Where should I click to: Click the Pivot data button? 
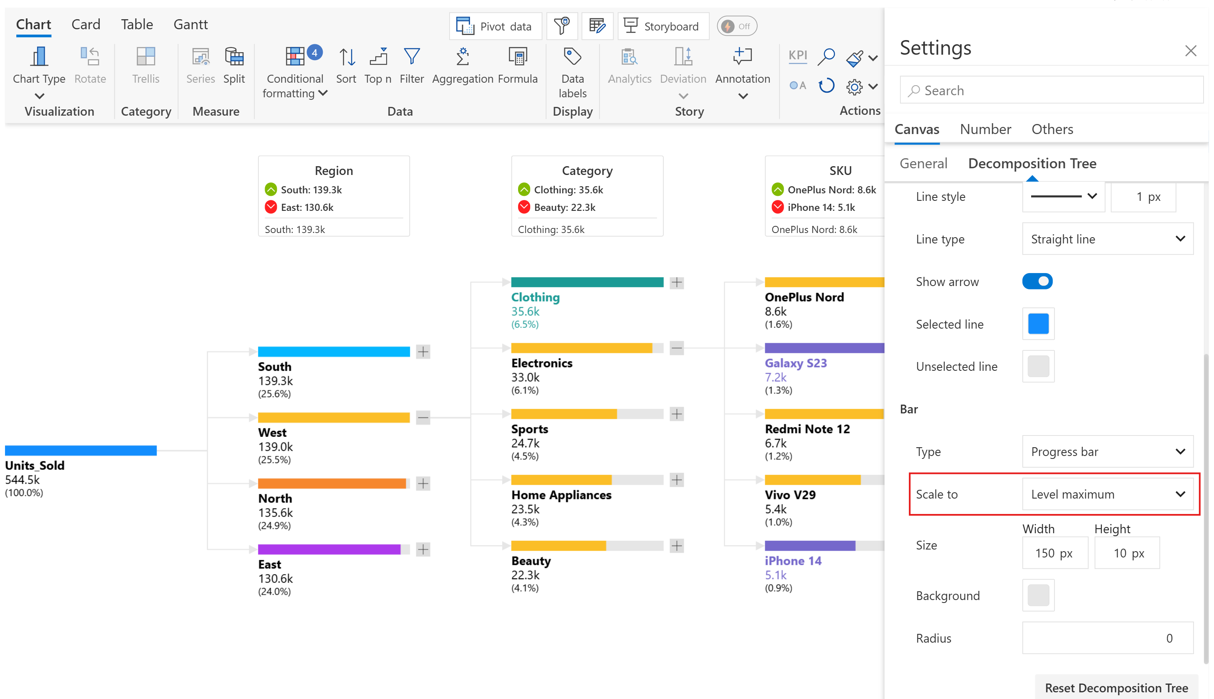(x=495, y=26)
